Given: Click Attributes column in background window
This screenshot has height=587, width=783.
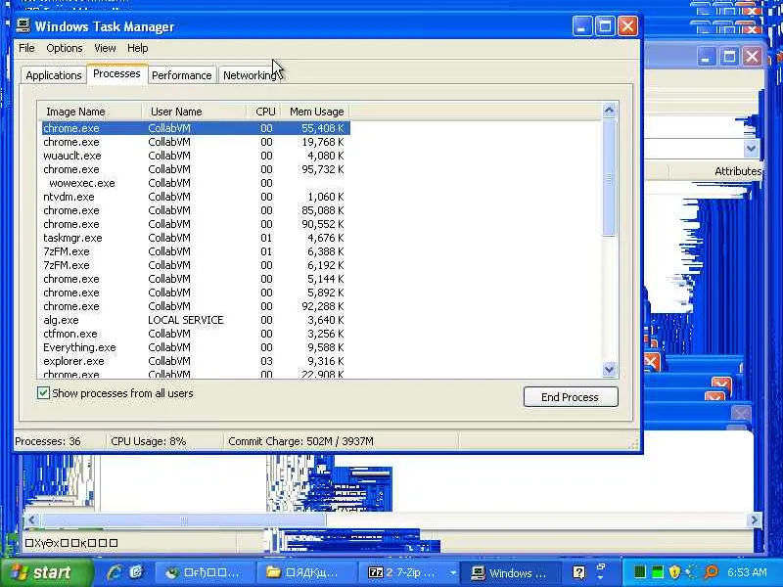Looking at the screenshot, I should tap(738, 171).
